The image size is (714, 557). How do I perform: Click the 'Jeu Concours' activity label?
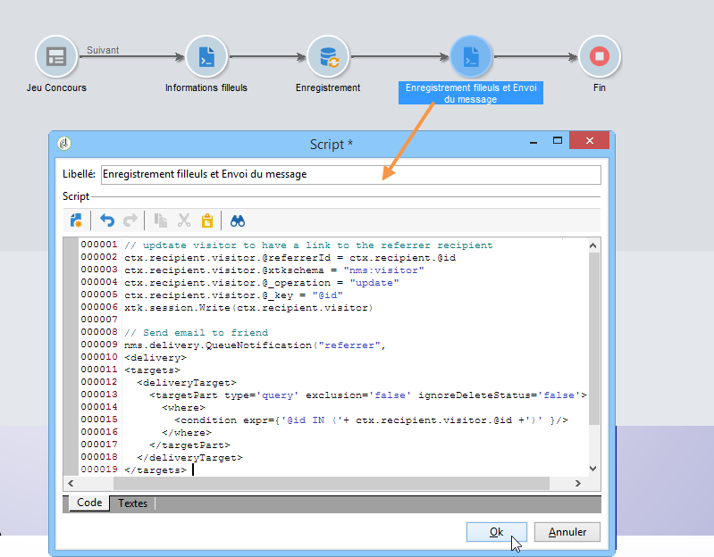click(x=56, y=87)
